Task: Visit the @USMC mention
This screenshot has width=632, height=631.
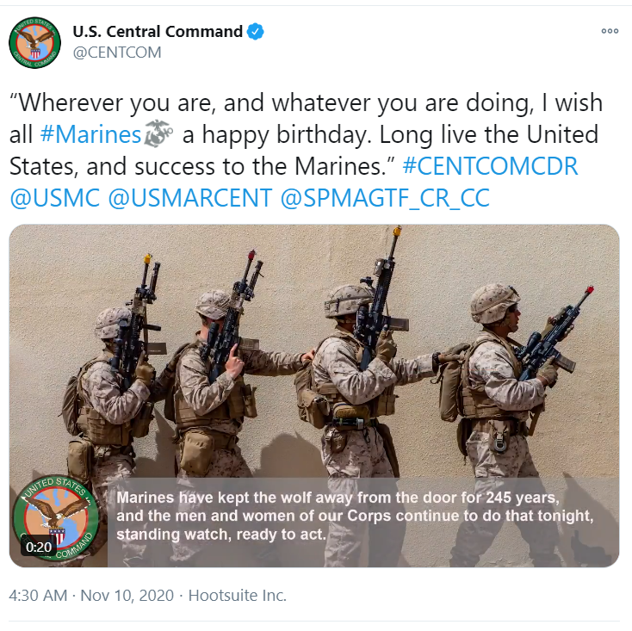Action: 53,197
